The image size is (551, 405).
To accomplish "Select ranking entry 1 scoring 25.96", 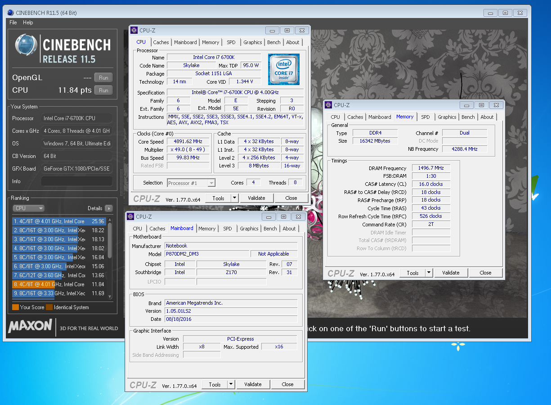I will coord(59,221).
